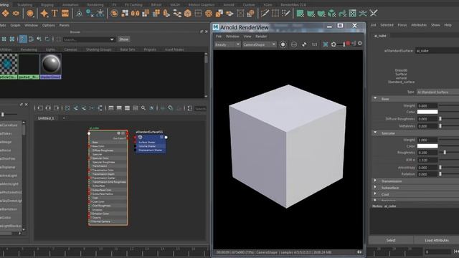Collapse the Base section in Attribute Editor
459x258 pixels.
(x=375, y=99)
